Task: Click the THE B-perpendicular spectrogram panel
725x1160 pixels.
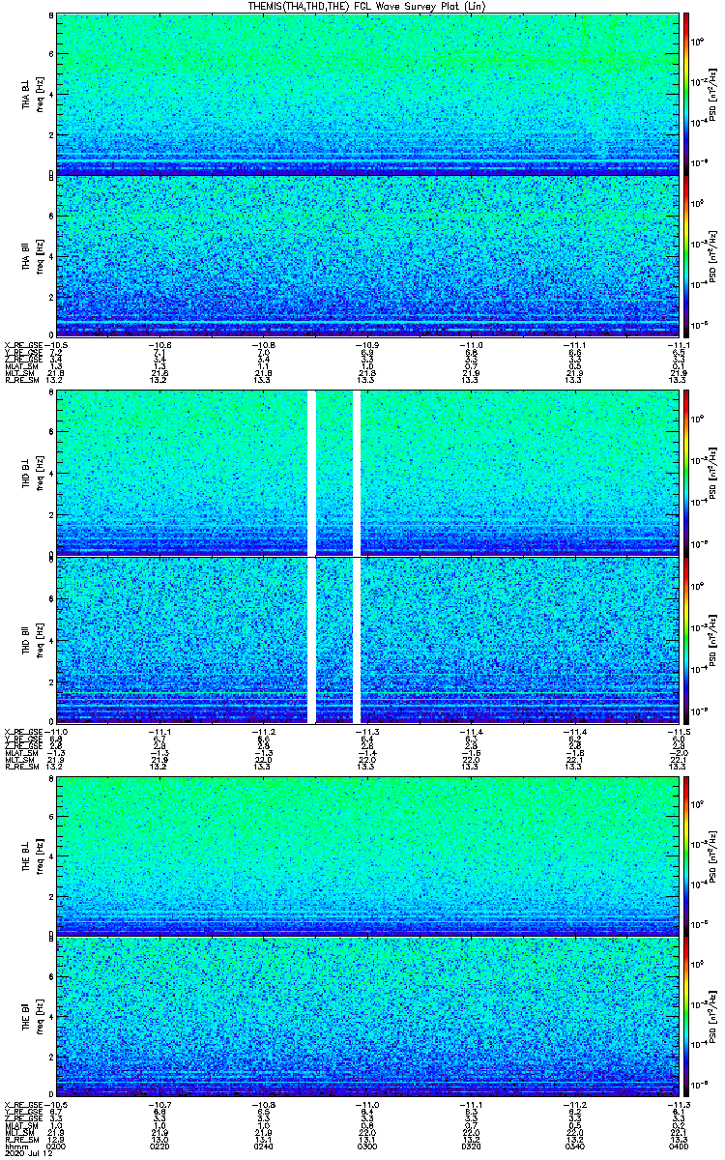Action: 367,855
